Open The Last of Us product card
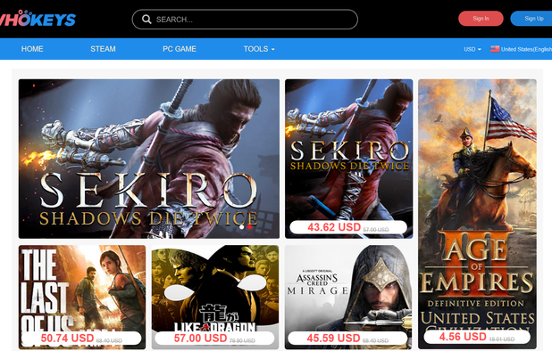Image resolution: width=552 pixels, height=351 pixels. pyautogui.click(x=82, y=297)
